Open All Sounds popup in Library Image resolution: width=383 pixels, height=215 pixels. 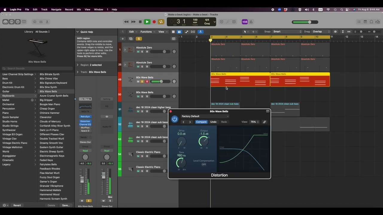tap(42, 32)
